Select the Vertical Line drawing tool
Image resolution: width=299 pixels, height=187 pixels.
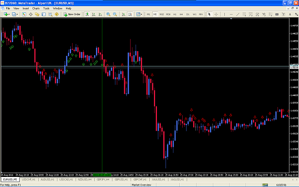pos(224,14)
